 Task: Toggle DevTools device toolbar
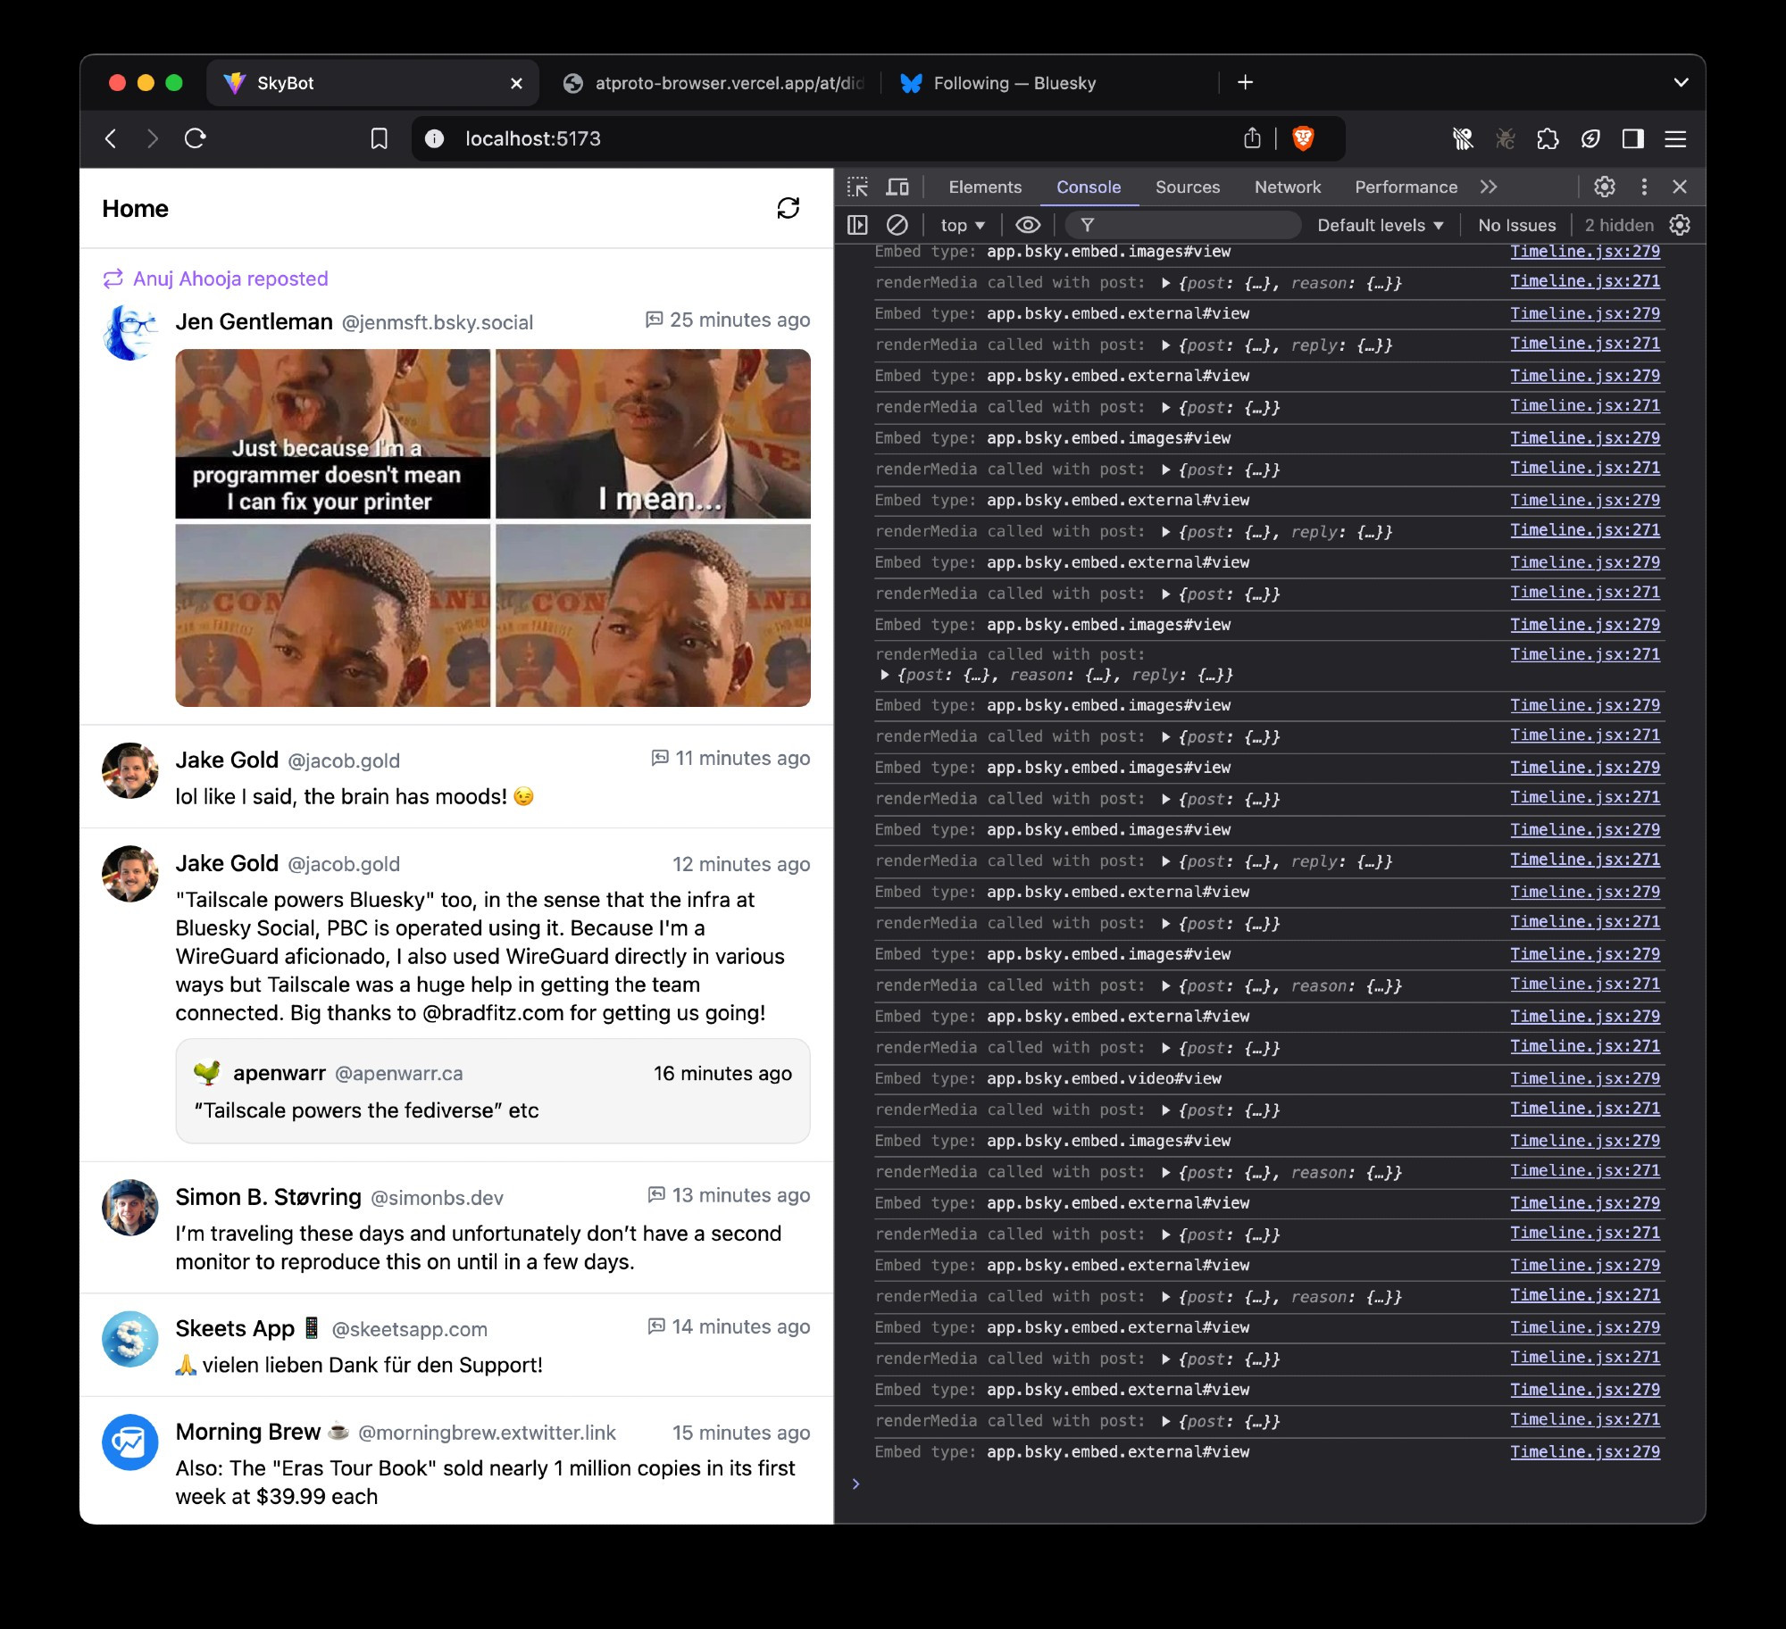point(897,187)
